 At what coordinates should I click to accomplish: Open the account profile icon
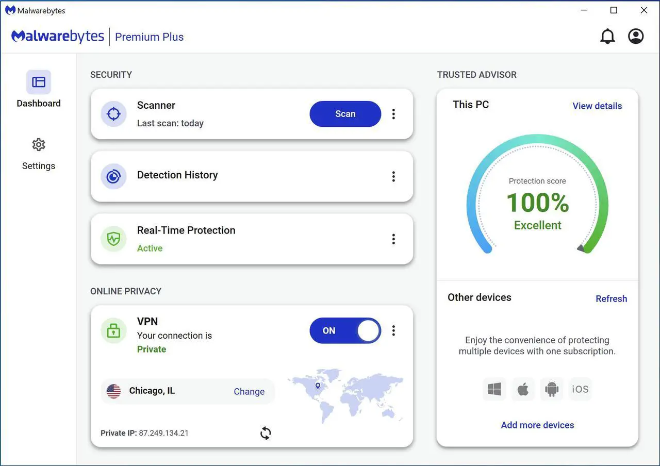point(635,36)
